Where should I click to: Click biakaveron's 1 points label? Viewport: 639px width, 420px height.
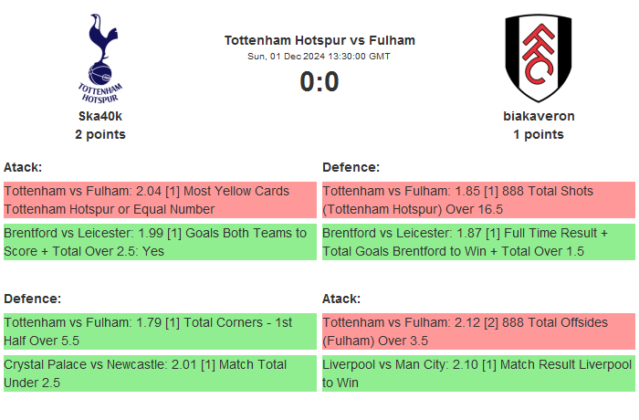[539, 134]
